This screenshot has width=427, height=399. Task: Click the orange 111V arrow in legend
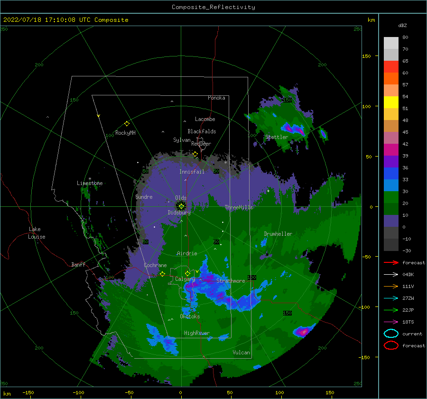coord(391,286)
